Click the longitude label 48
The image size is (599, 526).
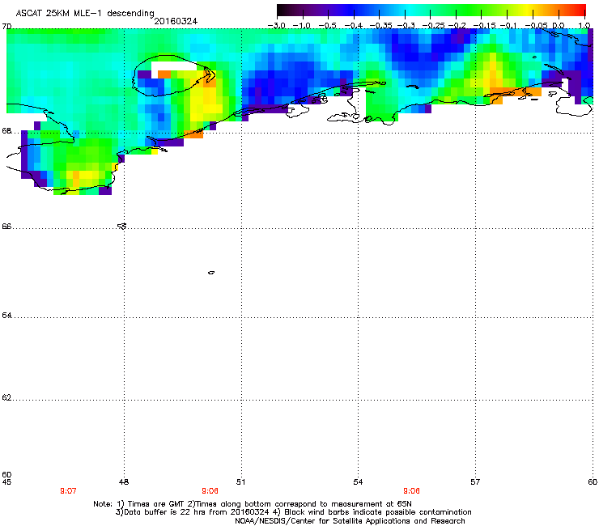tap(123, 482)
